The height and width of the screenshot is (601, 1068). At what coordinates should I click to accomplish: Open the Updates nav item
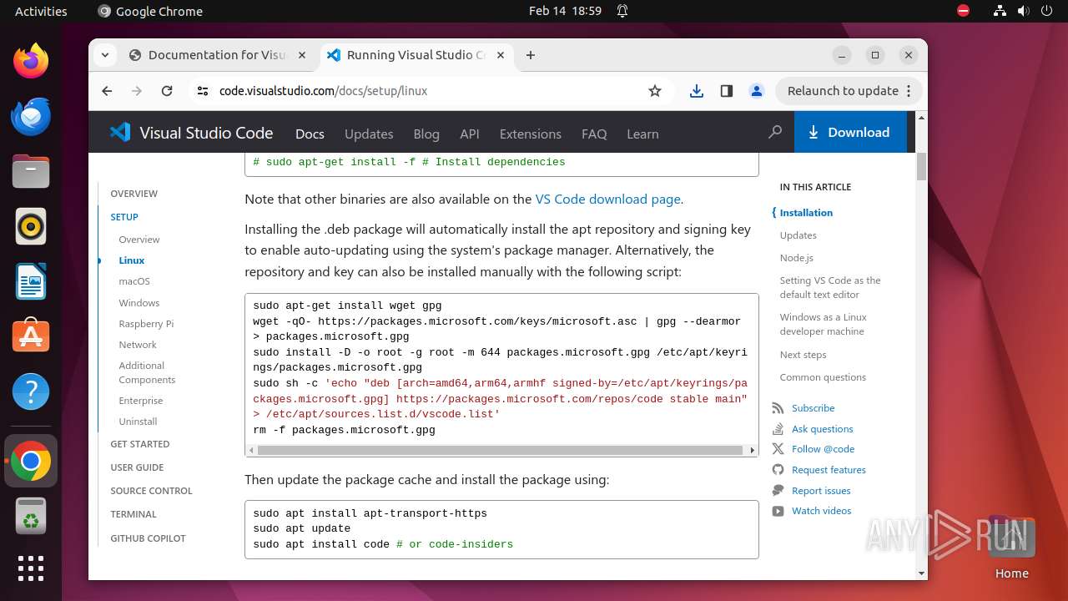369,134
